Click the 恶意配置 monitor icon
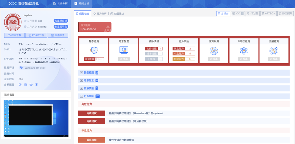Image resolution: width=295 pixels, height=144 pixels. [x=124, y=50]
